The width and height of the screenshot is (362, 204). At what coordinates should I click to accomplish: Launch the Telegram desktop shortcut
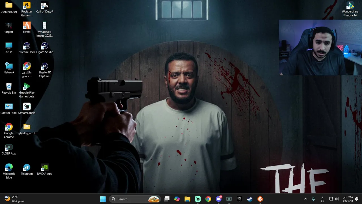click(27, 170)
